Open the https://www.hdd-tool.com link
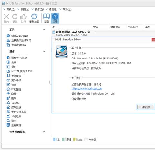The height and width of the screenshot is (150, 155). [87, 89]
